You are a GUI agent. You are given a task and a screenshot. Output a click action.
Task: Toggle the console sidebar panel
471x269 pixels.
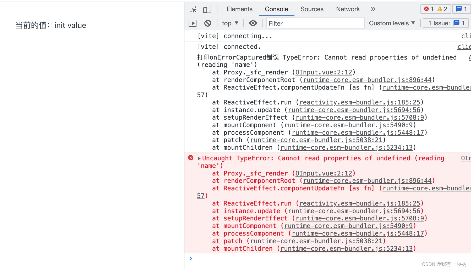click(193, 23)
